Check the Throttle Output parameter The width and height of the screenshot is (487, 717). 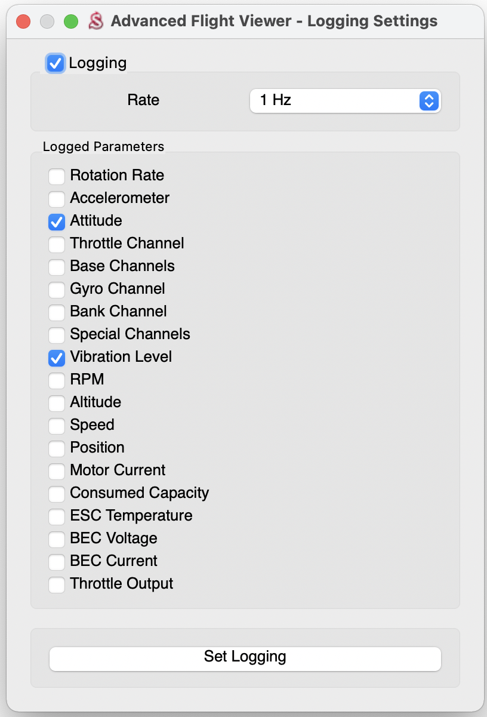57,584
